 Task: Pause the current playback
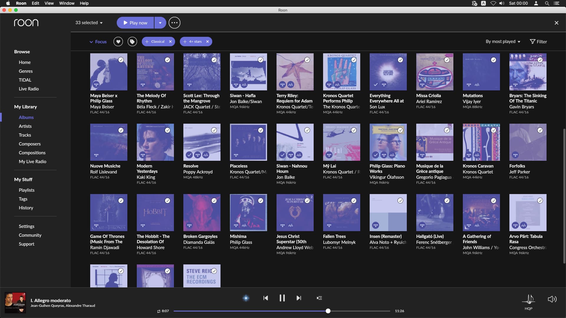[x=282, y=298]
